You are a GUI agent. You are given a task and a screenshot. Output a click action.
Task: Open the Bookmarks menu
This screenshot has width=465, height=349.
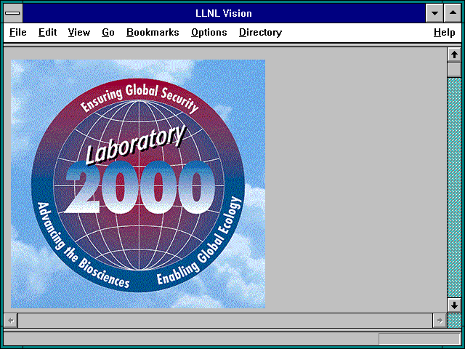coord(153,32)
